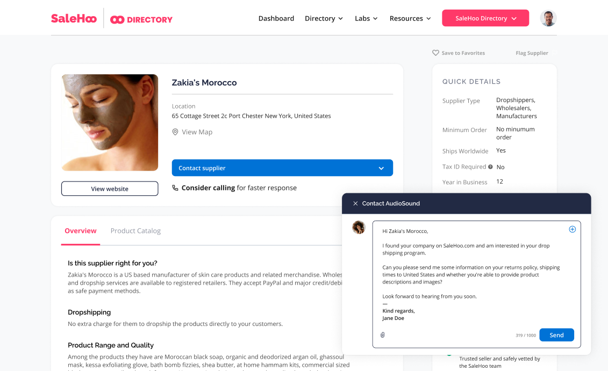Click the 'Location' label
Screen dimensions: 608x371
point(183,106)
